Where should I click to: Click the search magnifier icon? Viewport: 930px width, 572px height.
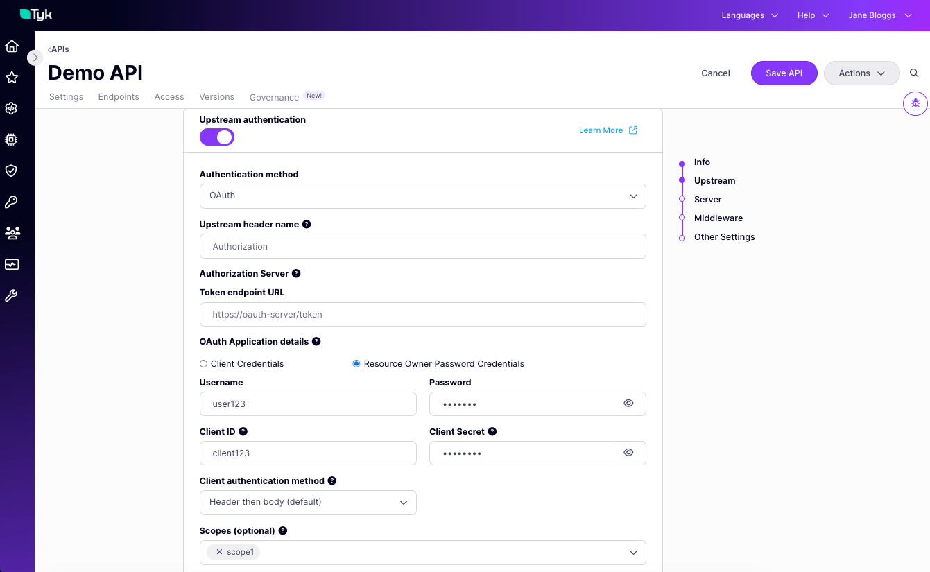pyautogui.click(x=914, y=73)
